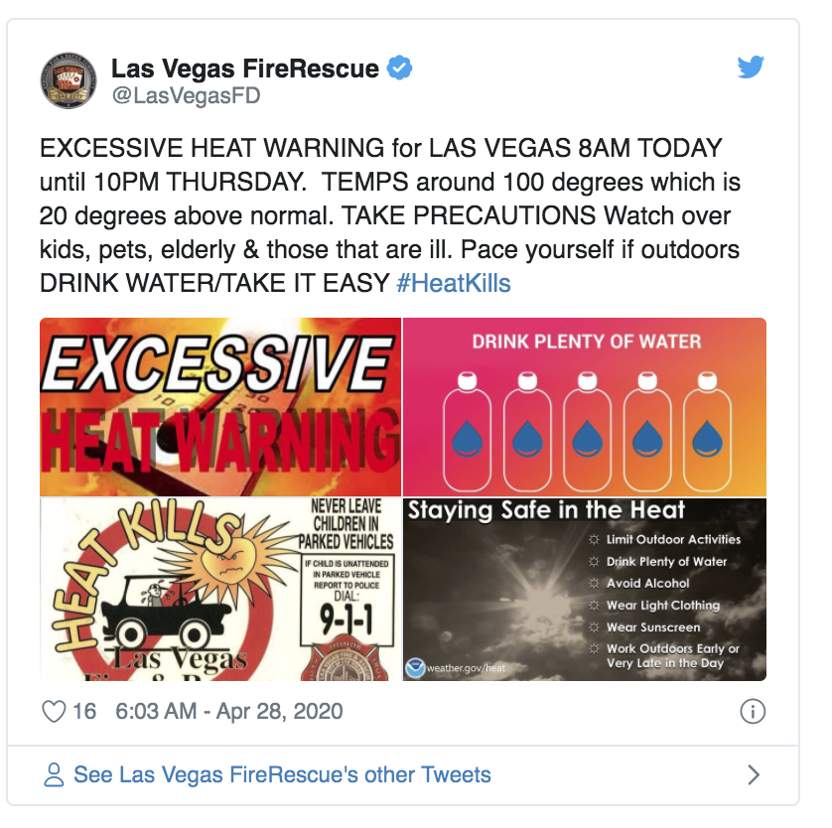The height and width of the screenshot is (828, 832).
Task: Open the tweet info circle icon
Action: point(753,711)
